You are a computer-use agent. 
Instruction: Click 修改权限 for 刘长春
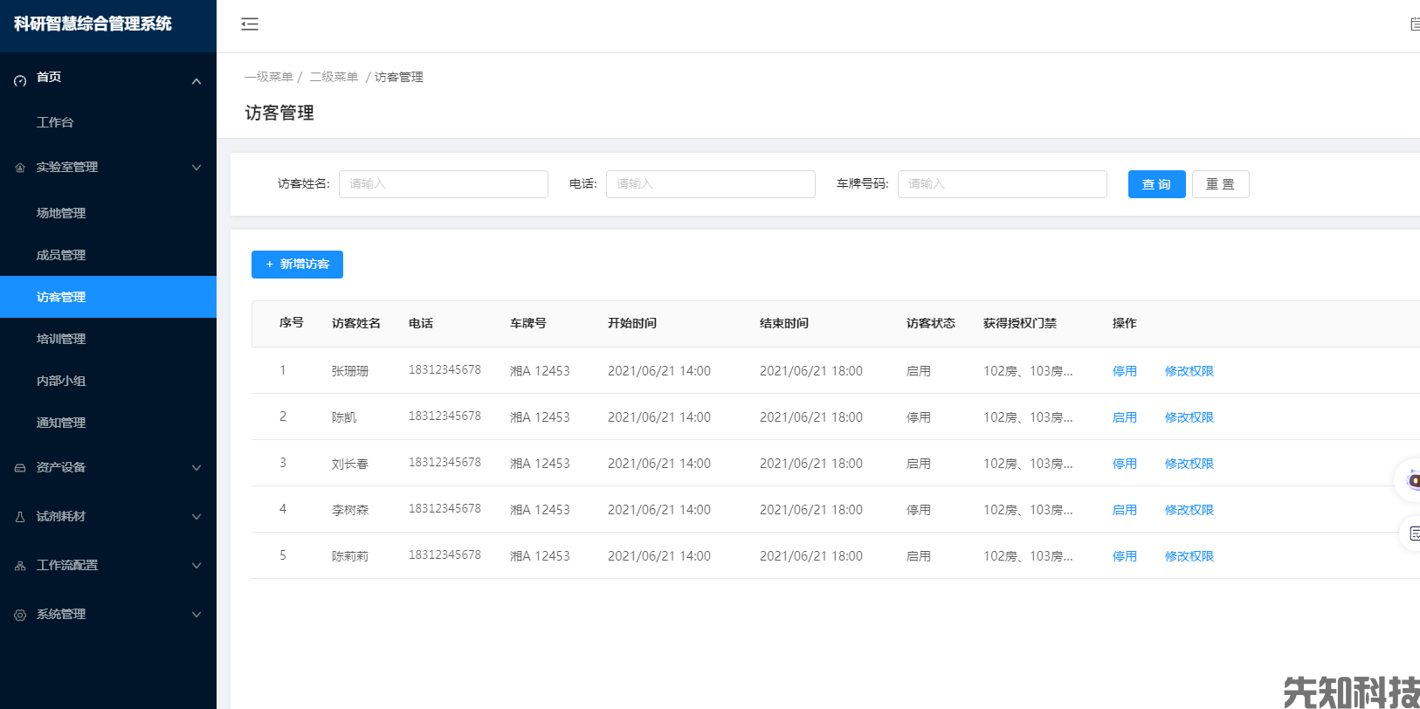[x=1189, y=464]
